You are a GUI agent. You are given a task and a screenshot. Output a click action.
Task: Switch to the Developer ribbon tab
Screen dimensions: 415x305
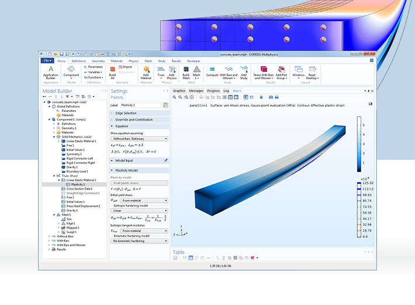pyautogui.click(x=193, y=61)
